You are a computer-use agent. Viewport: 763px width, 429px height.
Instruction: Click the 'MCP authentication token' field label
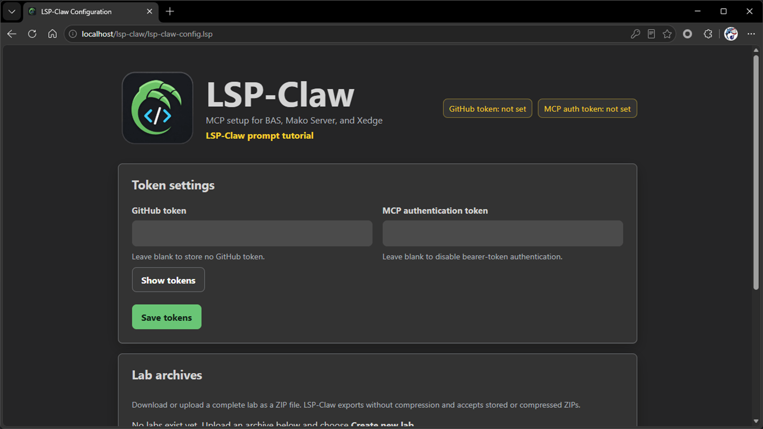click(435, 210)
